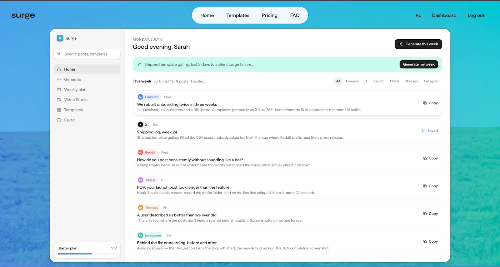Click the search magnifier icon in the sidebar
The height and width of the screenshot is (267, 500).
point(59,54)
